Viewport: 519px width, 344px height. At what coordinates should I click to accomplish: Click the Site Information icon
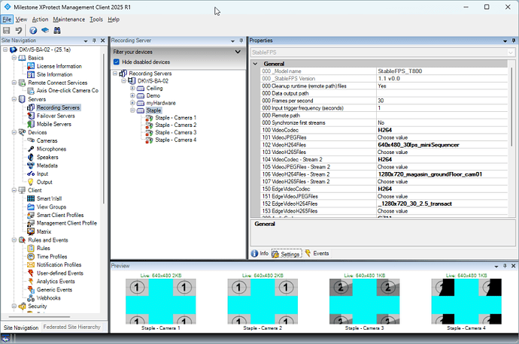31,74
